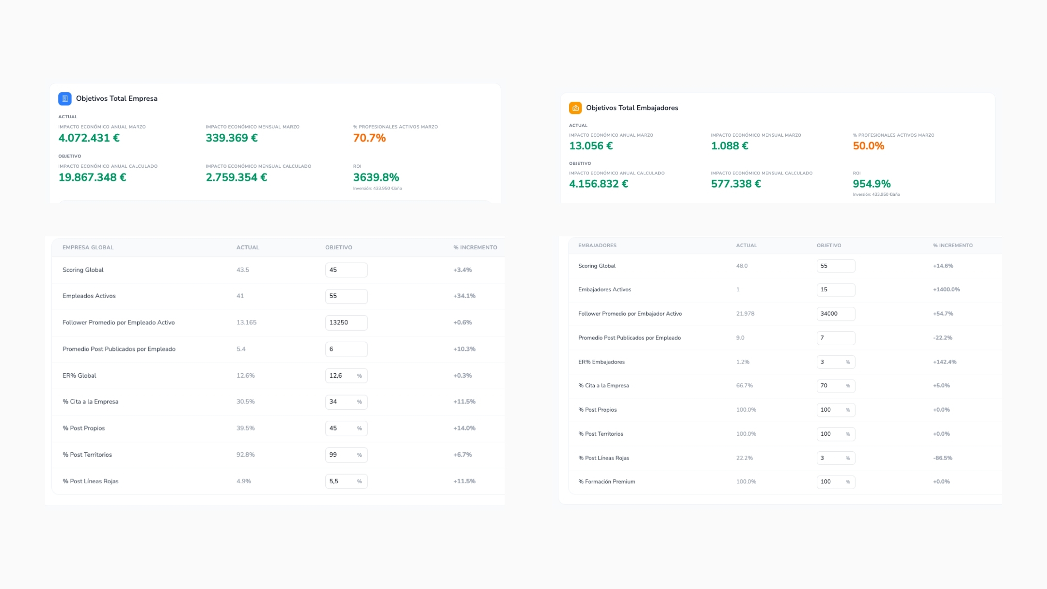The height and width of the screenshot is (589, 1047).
Task: Edit the Empresa % Post Propios field showing 45
Action: point(341,429)
